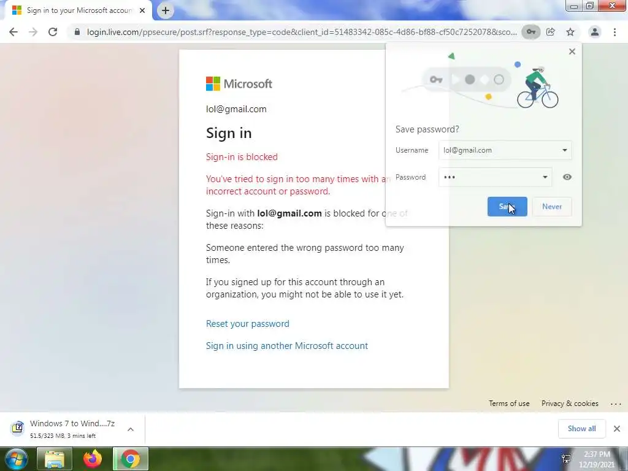The height and width of the screenshot is (471, 628).
Task: Reload the current page
Action: point(53,32)
